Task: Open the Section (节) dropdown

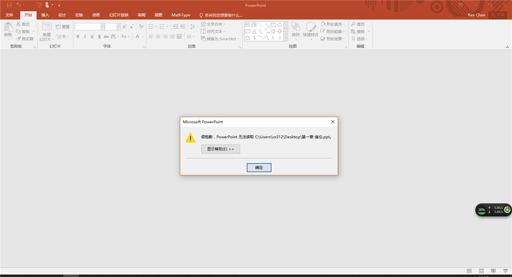Action: tap(62, 36)
